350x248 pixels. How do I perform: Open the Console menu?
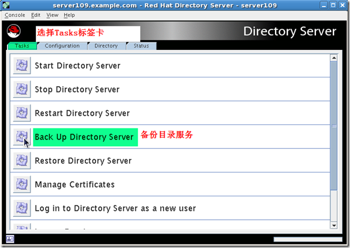[15, 15]
